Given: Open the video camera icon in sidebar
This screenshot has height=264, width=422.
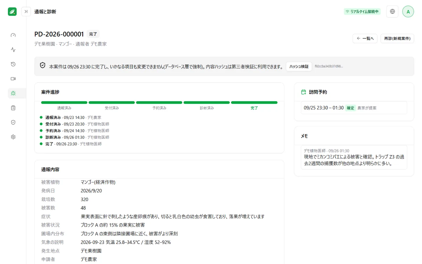Looking at the screenshot, I should point(13,78).
